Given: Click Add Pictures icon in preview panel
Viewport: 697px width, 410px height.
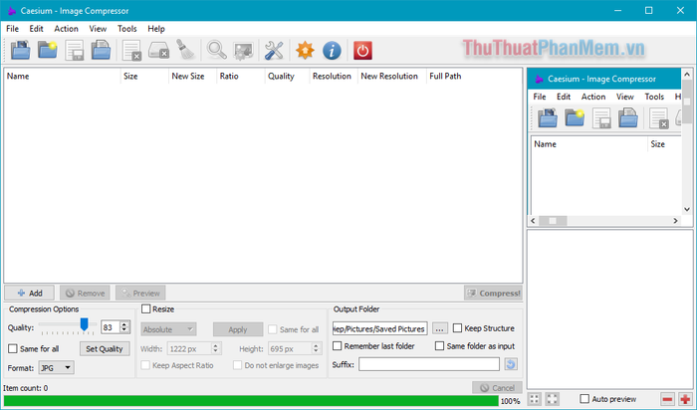Looking at the screenshot, I should 548,118.
